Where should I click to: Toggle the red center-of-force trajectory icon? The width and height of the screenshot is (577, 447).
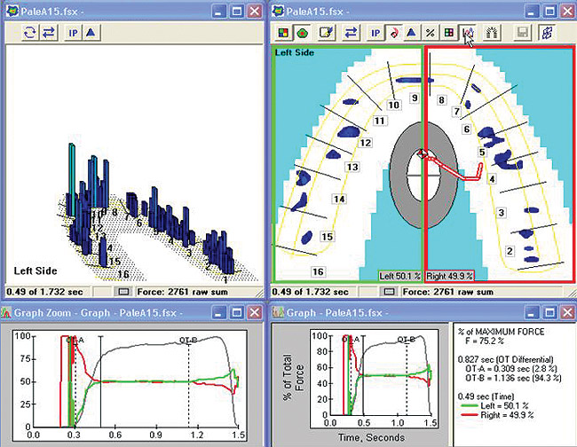[x=394, y=34]
